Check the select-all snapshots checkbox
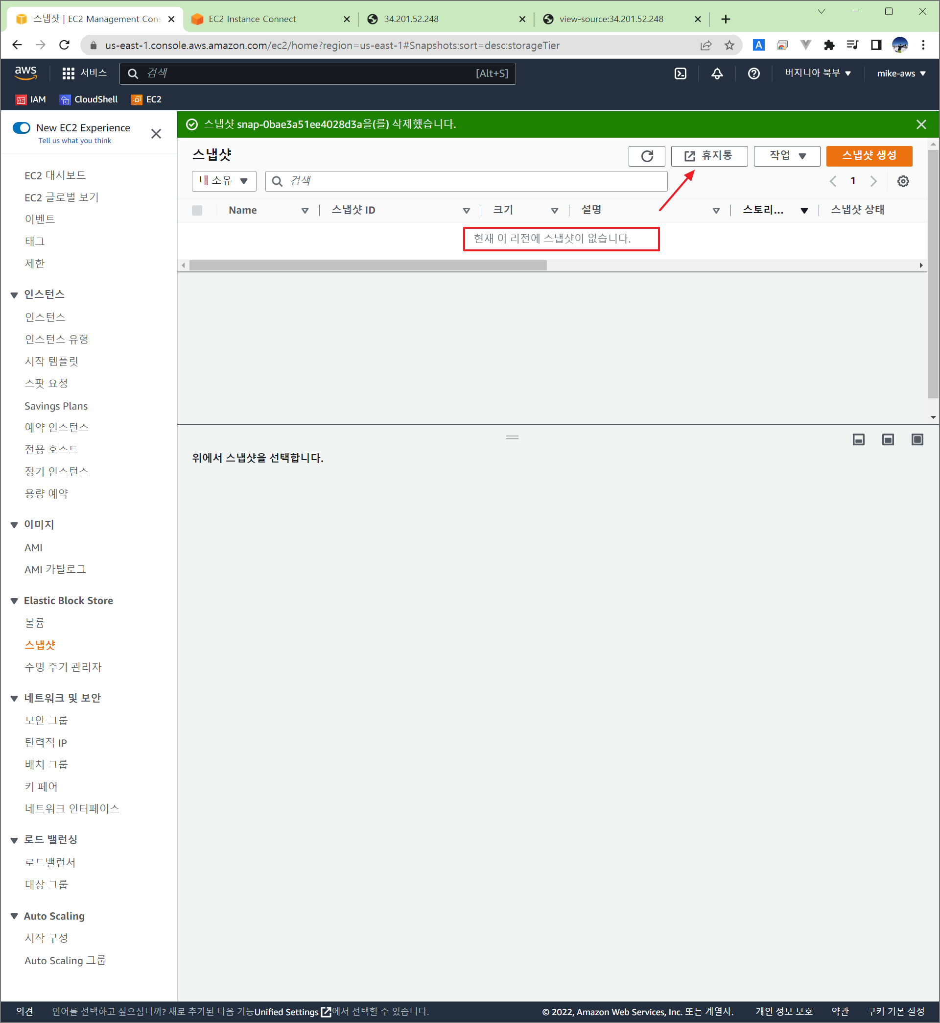 [x=197, y=210]
